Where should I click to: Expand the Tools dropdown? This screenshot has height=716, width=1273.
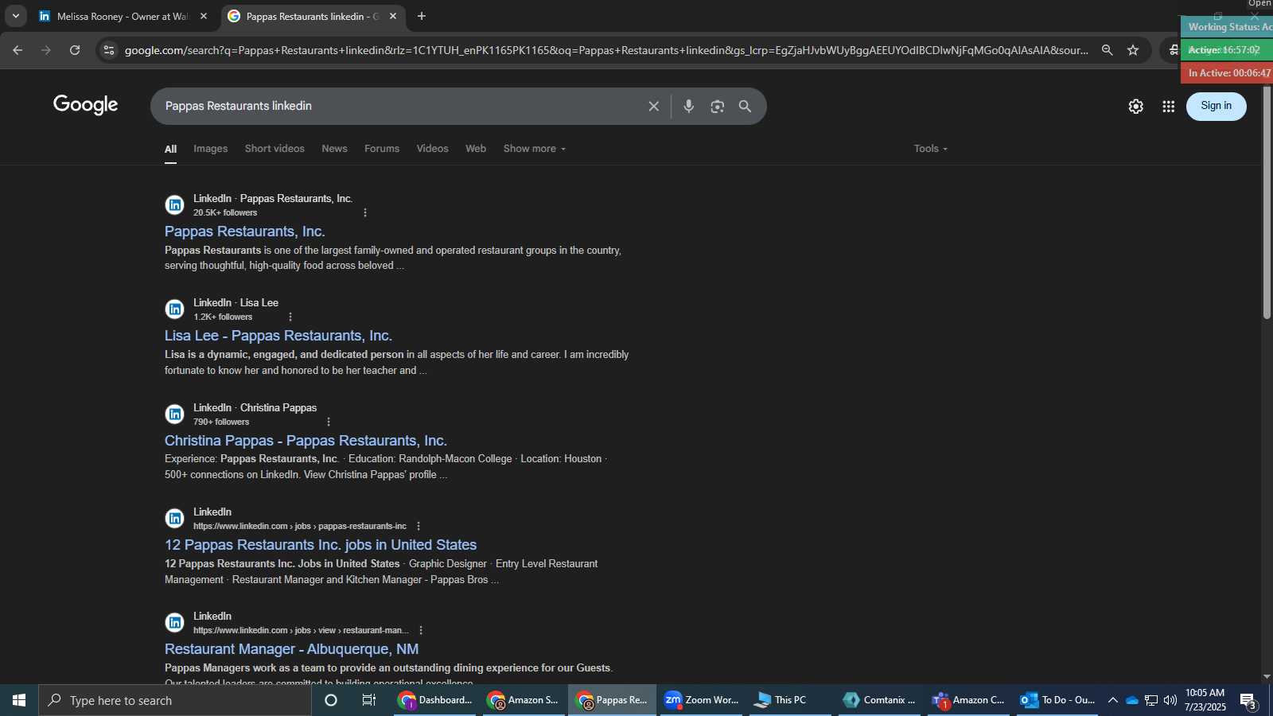tap(930, 149)
